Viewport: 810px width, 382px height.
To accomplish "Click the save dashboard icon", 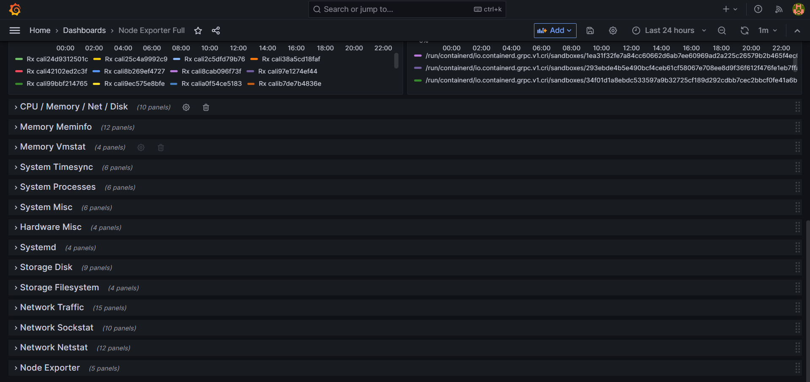I will point(590,30).
